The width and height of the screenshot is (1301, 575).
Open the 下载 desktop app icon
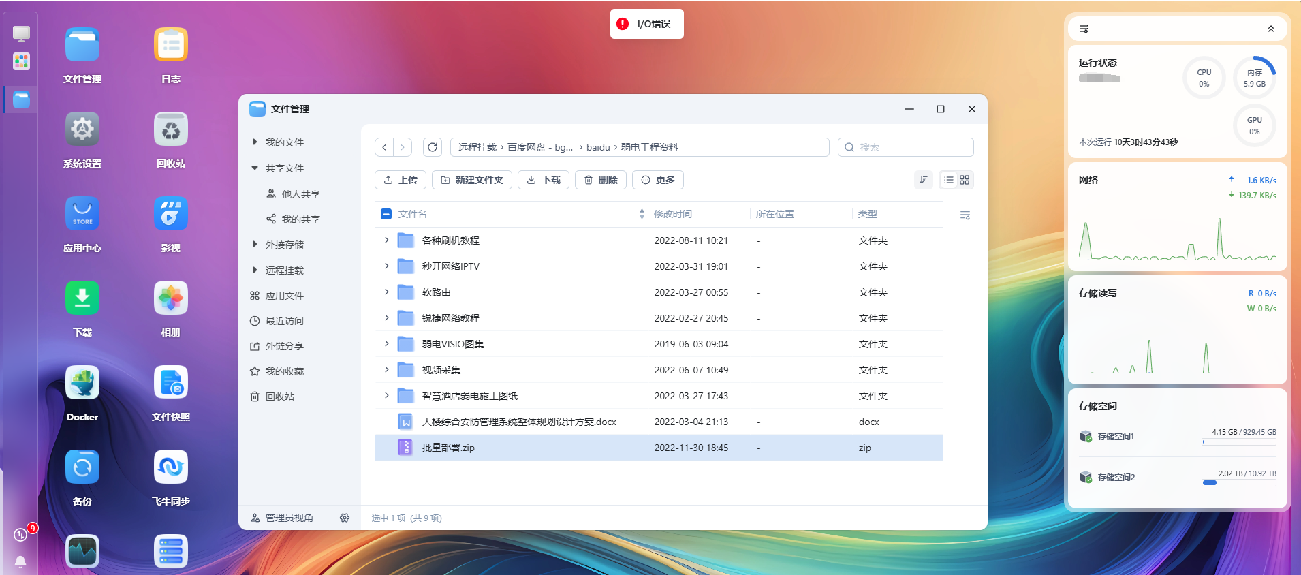pos(82,298)
